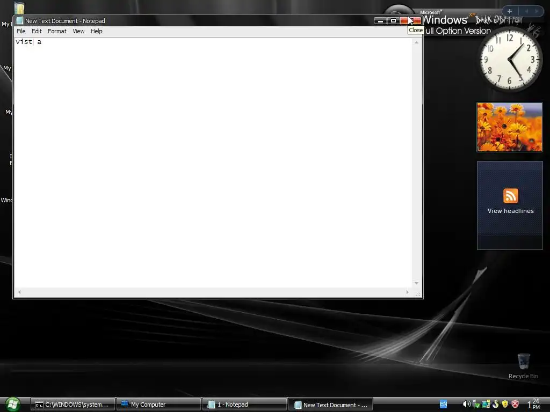Click the Notepad icon in the title bar

pos(20,21)
